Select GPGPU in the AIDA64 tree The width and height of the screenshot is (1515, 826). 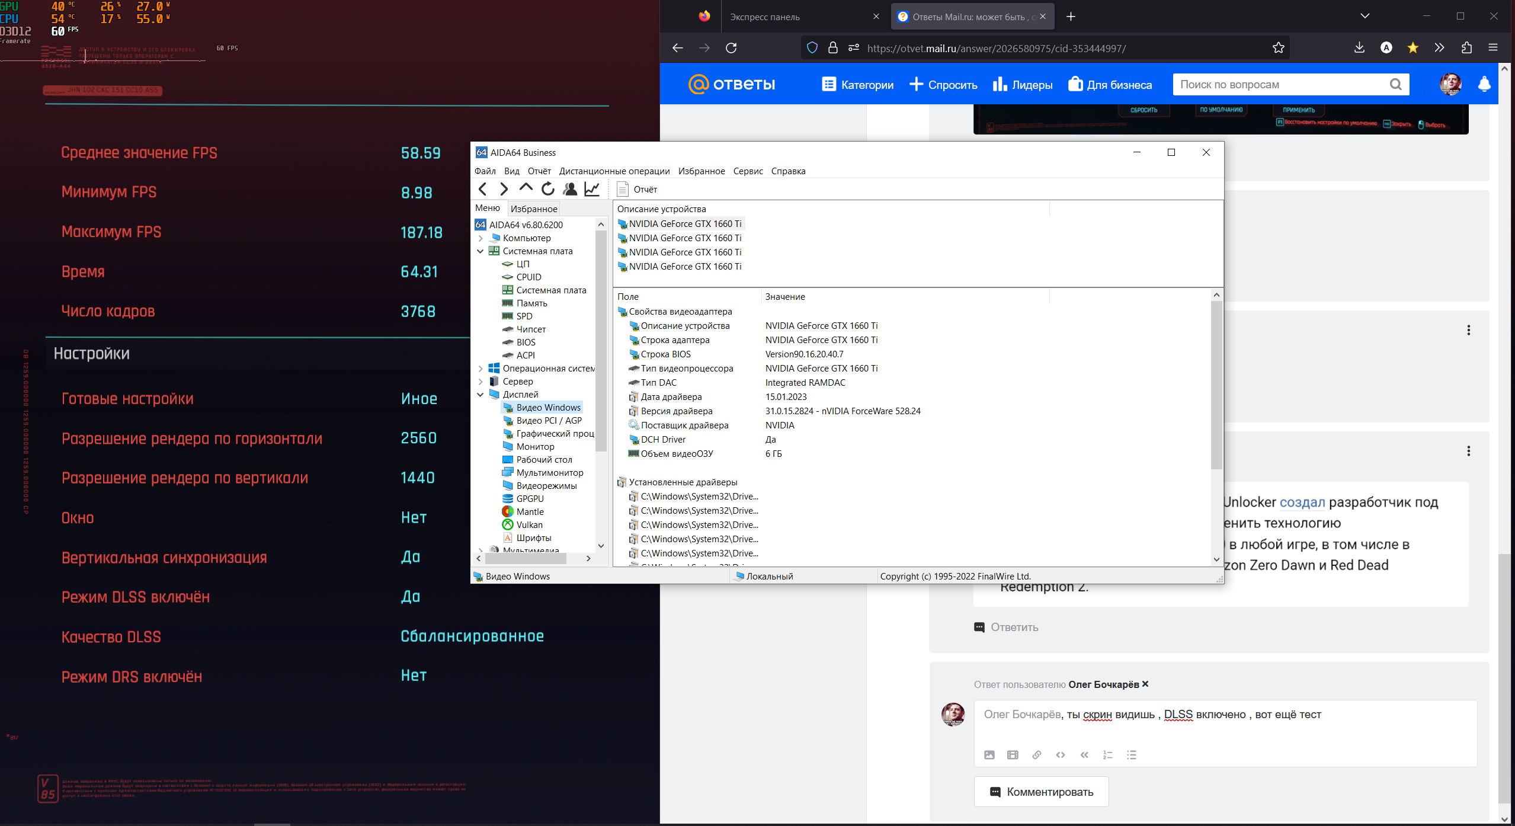pos(529,498)
